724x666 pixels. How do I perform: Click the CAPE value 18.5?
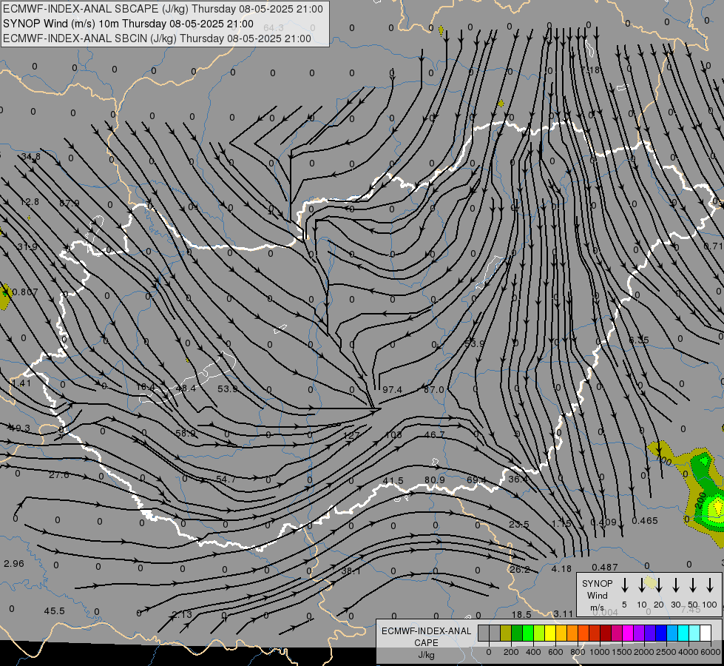pos(521,614)
